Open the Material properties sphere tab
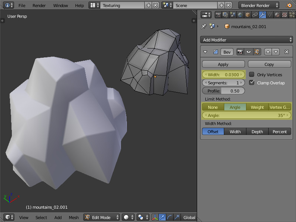 pyautogui.click(x=277, y=15)
